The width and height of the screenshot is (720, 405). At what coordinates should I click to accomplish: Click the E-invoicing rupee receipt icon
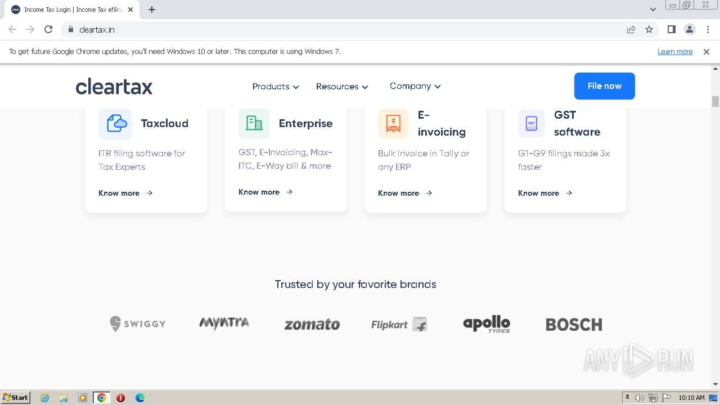tap(393, 123)
